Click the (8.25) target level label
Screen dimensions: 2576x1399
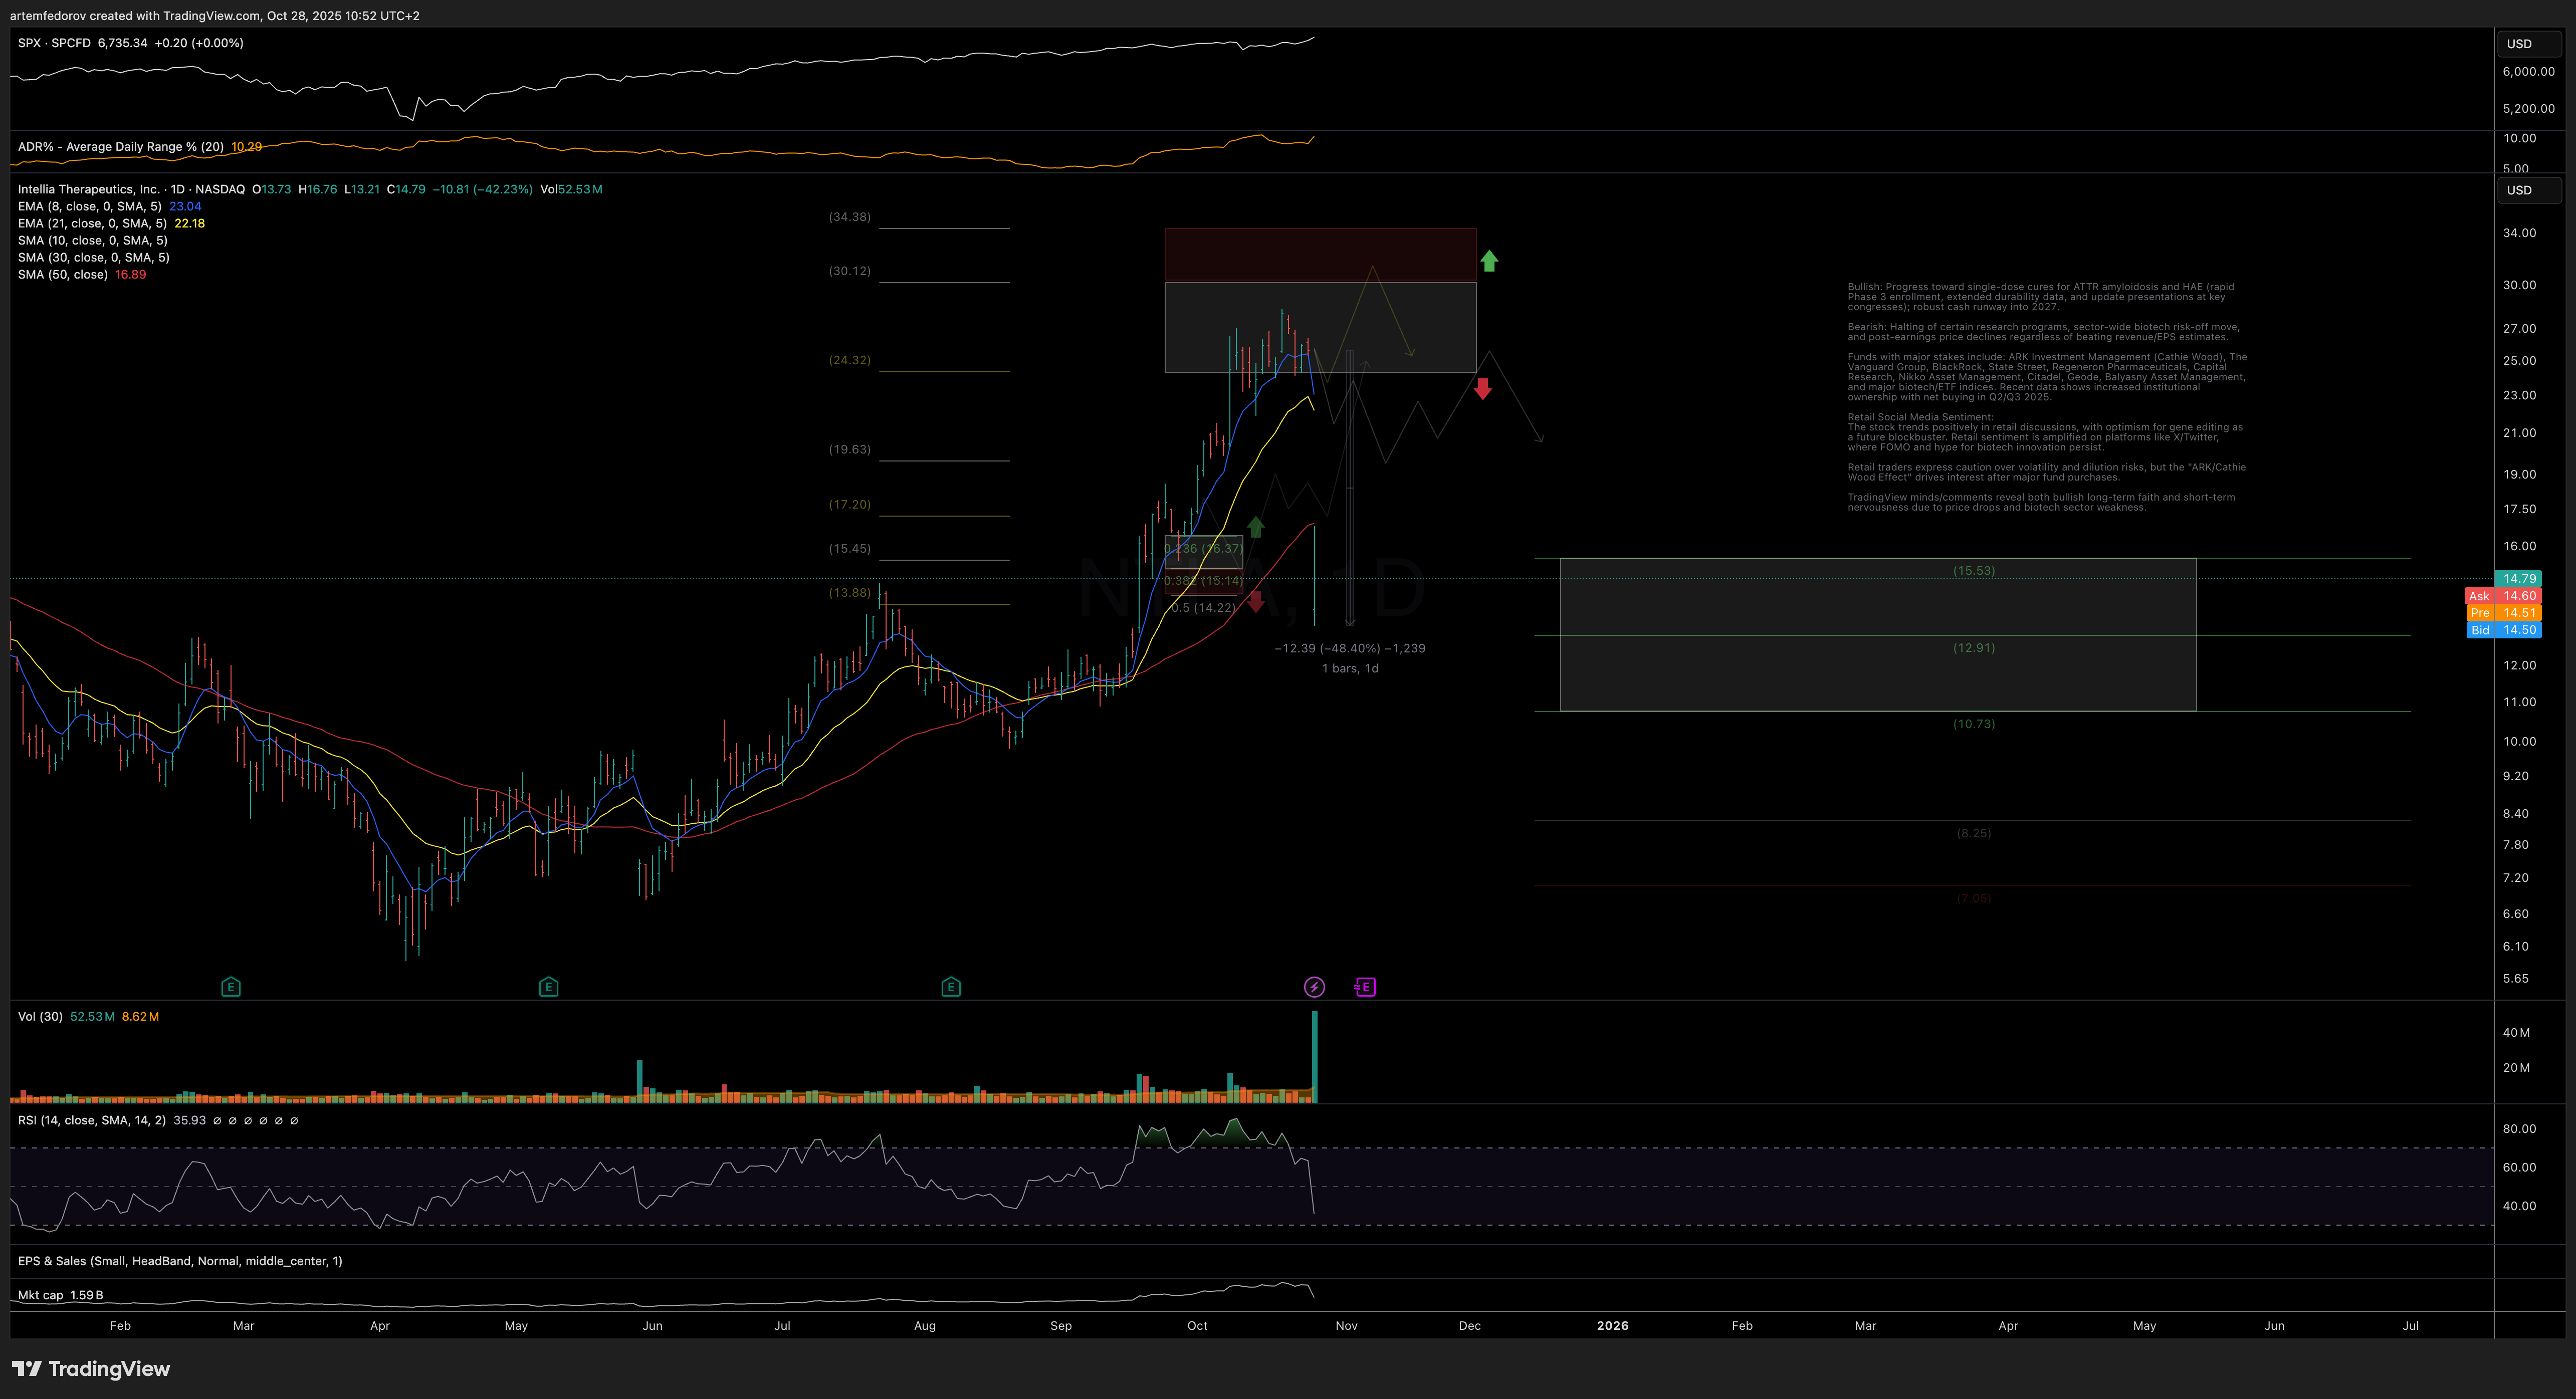[x=1974, y=833]
